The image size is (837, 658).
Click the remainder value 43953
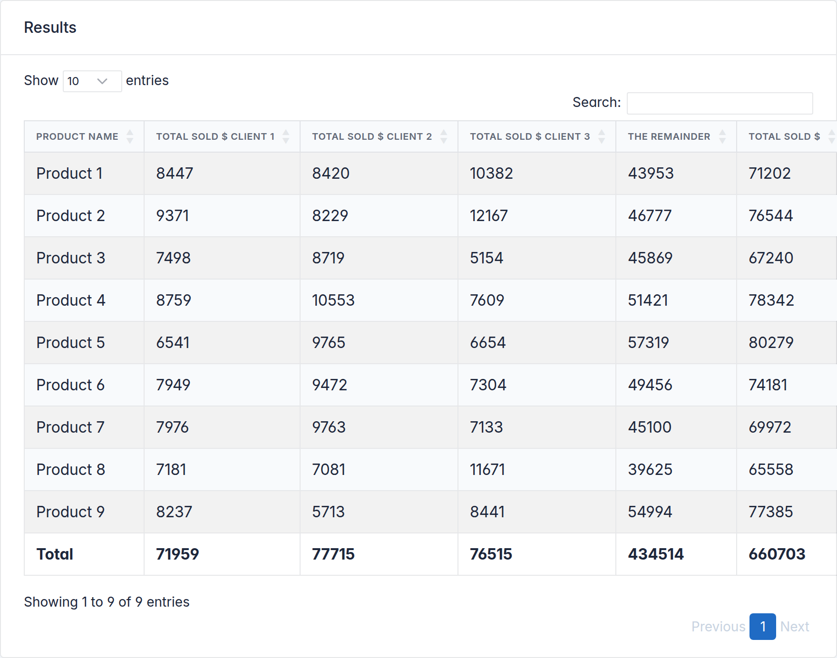point(651,174)
